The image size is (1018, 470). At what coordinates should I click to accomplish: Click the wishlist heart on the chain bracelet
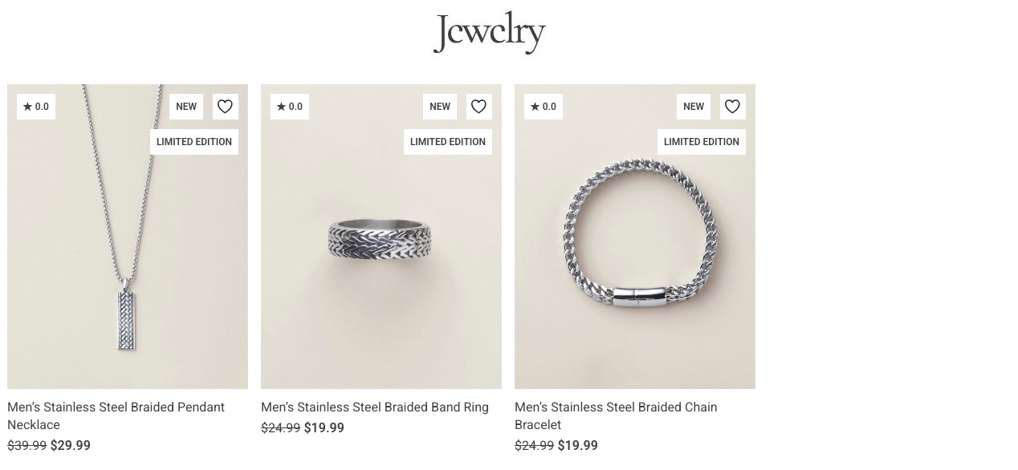click(731, 106)
